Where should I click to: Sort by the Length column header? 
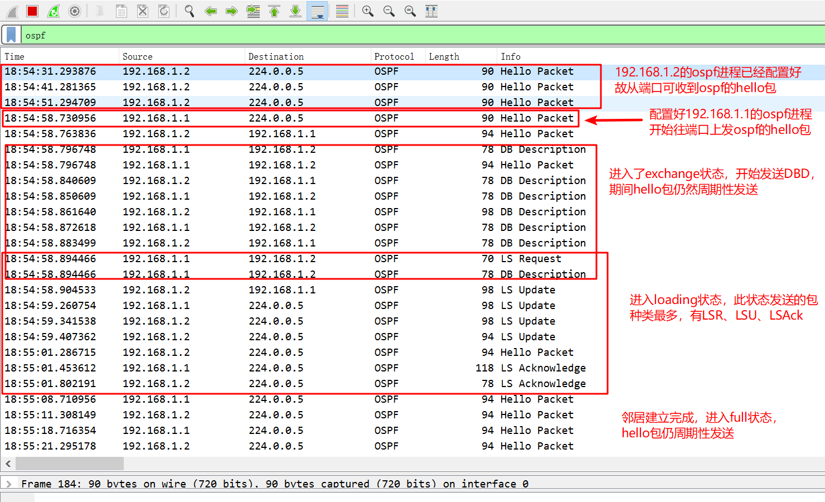[461, 56]
